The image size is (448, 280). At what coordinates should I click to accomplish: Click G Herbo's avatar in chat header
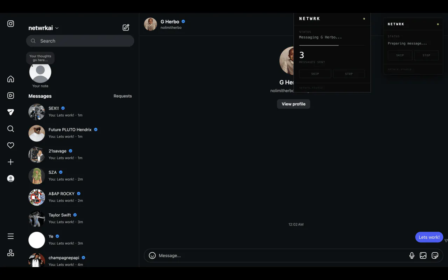click(x=150, y=24)
